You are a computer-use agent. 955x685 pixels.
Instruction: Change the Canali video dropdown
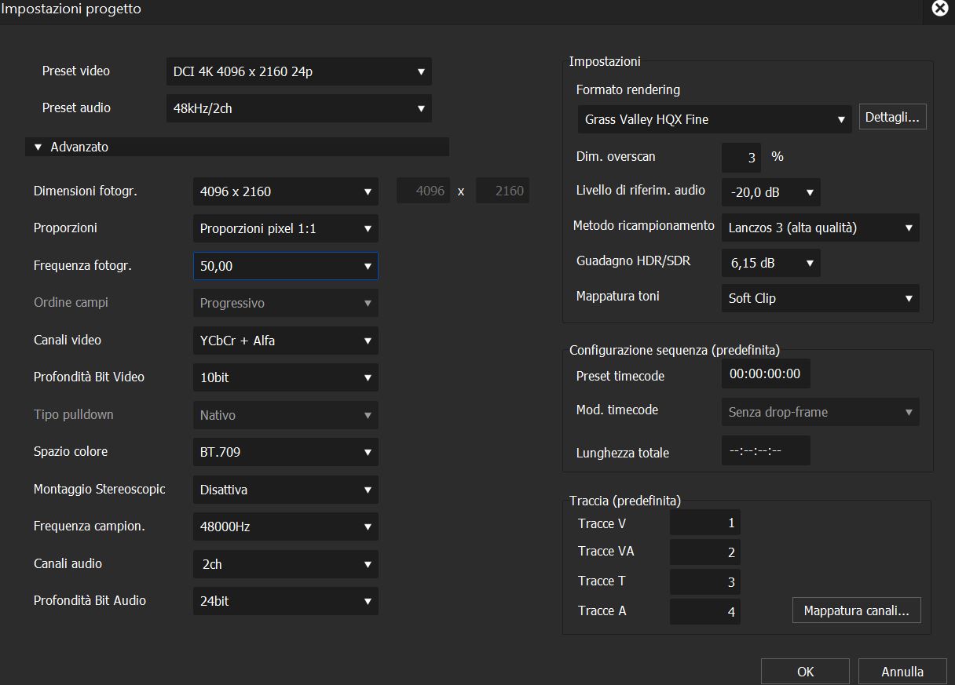(285, 341)
